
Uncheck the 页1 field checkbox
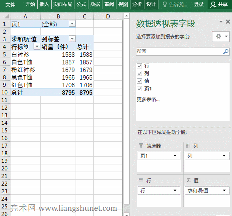point(139,88)
